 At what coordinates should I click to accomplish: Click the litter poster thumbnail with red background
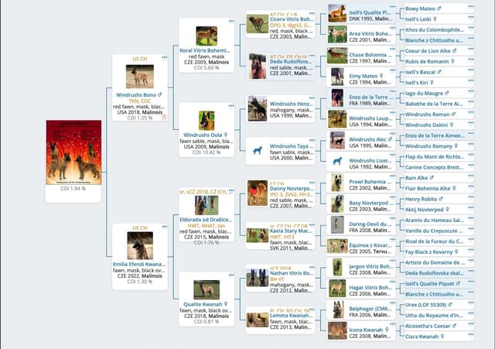coord(73,152)
